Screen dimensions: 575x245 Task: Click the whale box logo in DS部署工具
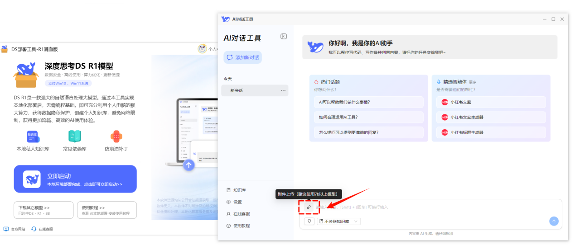pyautogui.click(x=27, y=74)
